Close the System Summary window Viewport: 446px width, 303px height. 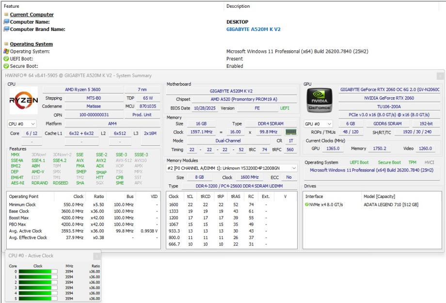coord(440,76)
